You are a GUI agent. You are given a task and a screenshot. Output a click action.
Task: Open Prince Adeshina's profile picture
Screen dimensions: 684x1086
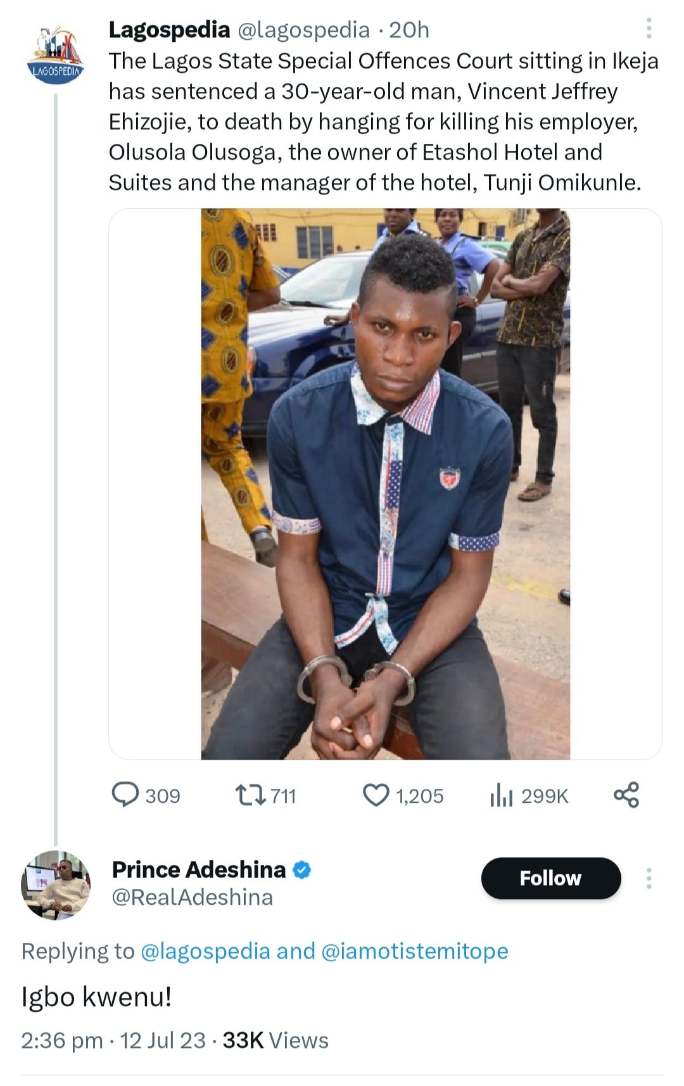56,885
